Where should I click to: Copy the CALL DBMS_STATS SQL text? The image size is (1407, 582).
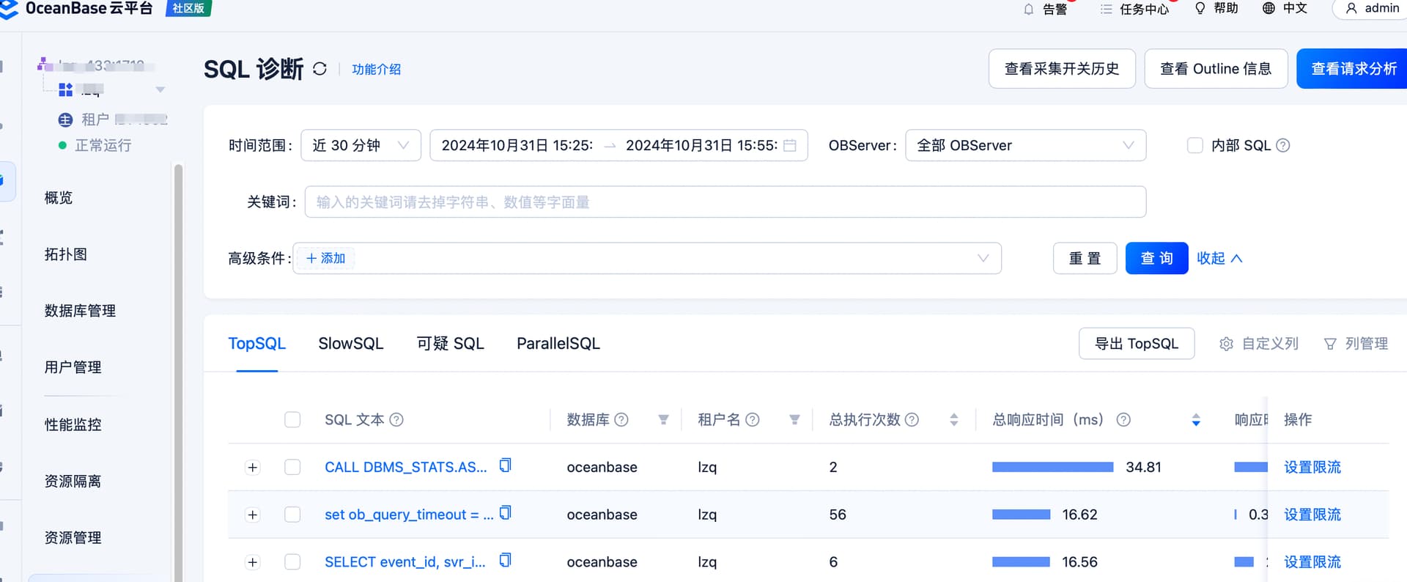pos(505,465)
